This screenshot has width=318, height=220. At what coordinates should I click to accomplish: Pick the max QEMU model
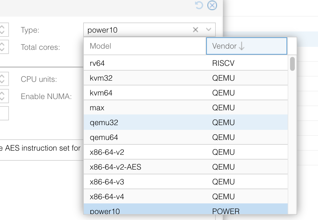(x=186, y=107)
